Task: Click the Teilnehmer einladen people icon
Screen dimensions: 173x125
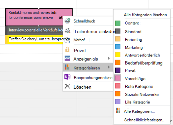Action: (67, 31)
